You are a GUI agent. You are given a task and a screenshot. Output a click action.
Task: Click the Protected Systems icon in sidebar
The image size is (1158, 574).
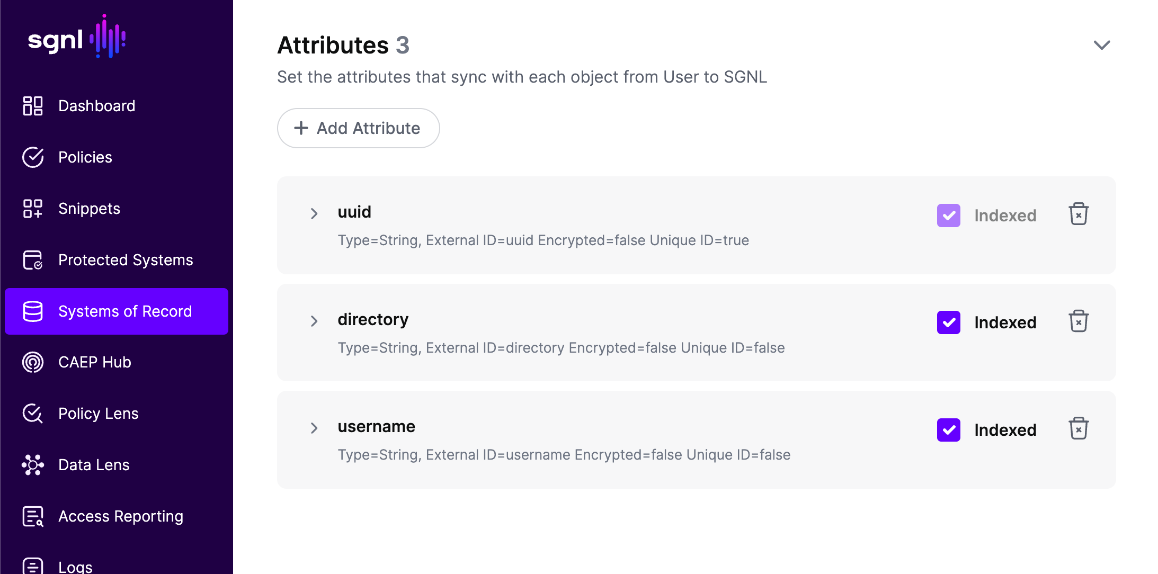point(32,259)
